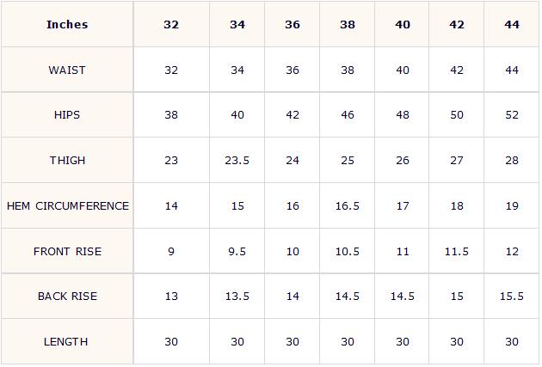
Task: Click the LENGTH row label
Action: [x=67, y=342]
